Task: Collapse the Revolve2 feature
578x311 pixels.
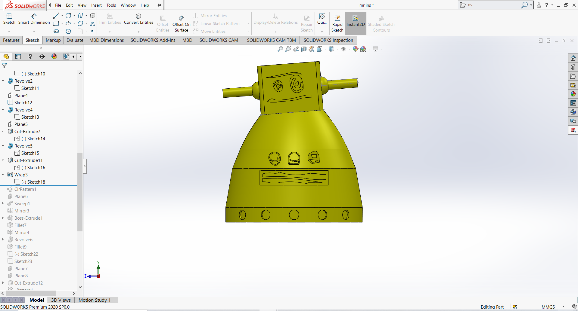Action: click(x=3, y=81)
